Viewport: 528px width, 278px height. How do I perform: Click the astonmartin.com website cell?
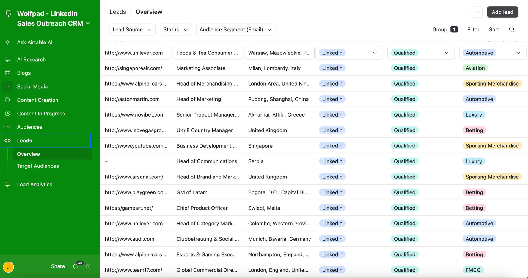point(132,99)
